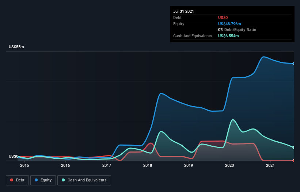Image resolution: width=300 pixels, height=192 pixels.
Task: Click the US$6.554m cash value
Action: click(228, 36)
